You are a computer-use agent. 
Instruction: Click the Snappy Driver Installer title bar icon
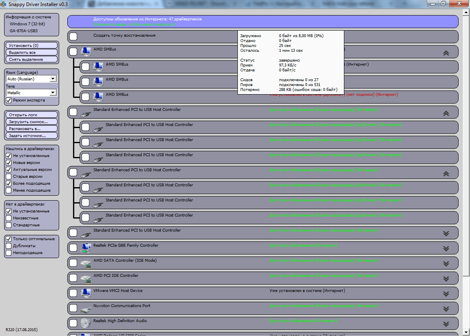click(x=3, y=4)
